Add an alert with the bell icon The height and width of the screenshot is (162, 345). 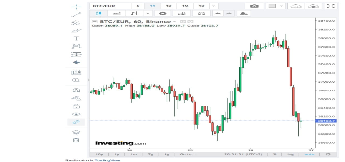coord(244,13)
